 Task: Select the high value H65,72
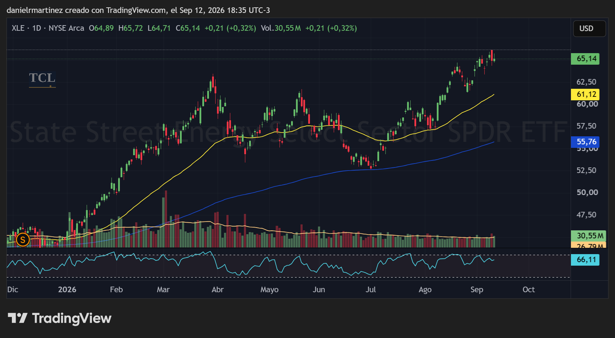click(x=131, y=28)
